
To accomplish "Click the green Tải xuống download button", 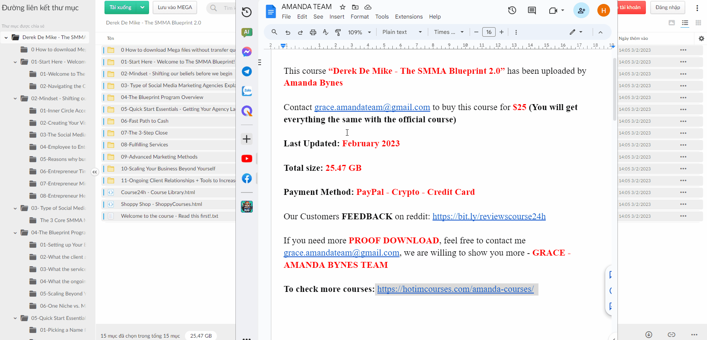I will (x=120, y=7).
